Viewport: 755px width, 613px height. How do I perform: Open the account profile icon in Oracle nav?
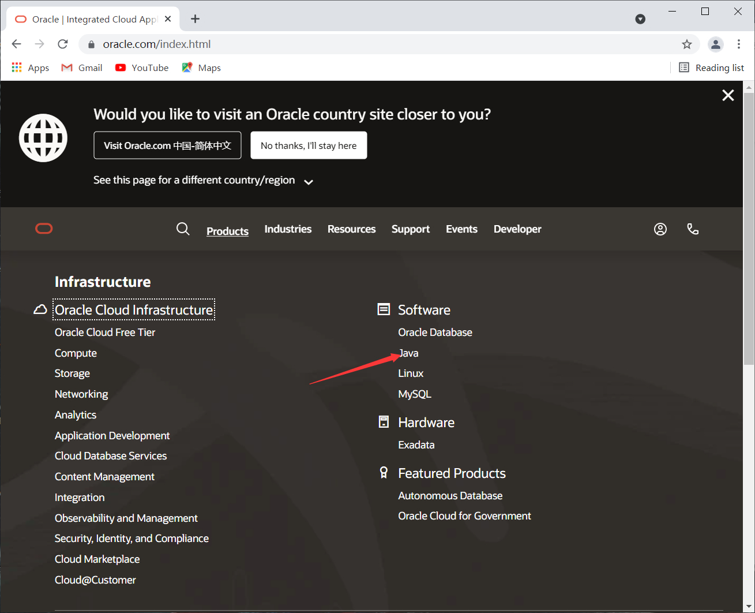660,229
